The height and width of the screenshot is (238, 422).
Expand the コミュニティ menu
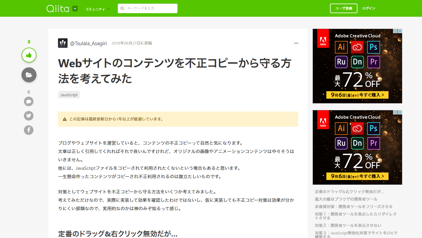pos(97,9)
